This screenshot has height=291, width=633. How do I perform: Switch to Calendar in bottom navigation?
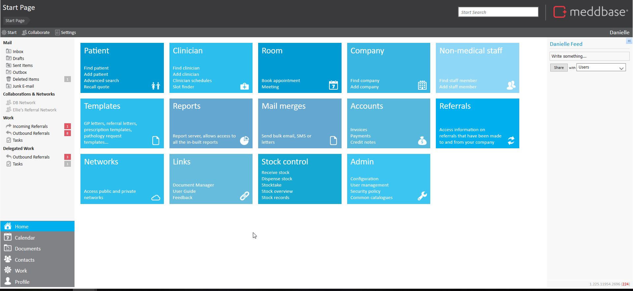[x=25, y=238]
